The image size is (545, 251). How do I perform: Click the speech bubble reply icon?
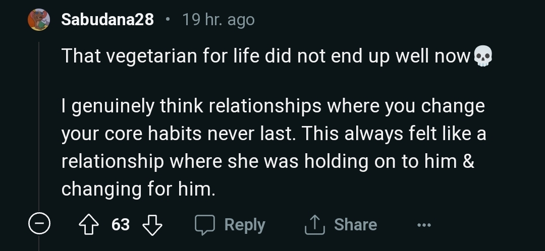(x=205, y=225)
